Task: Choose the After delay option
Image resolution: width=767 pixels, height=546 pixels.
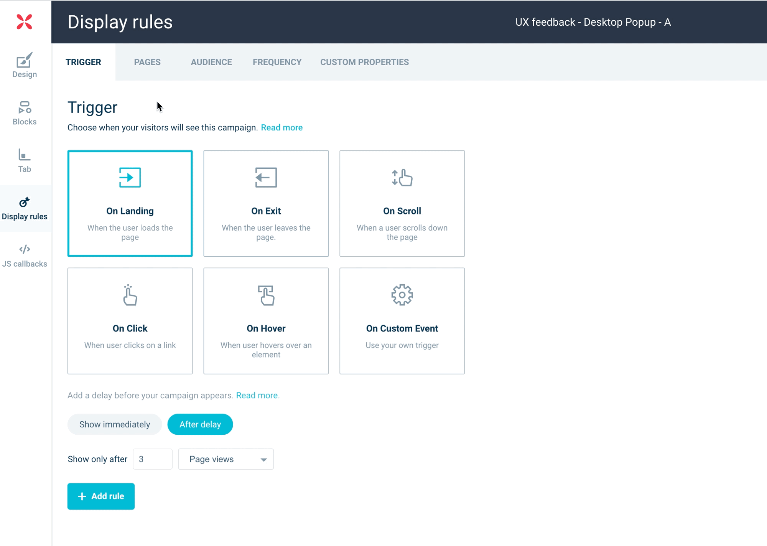Action: click(x=200, y=424)
